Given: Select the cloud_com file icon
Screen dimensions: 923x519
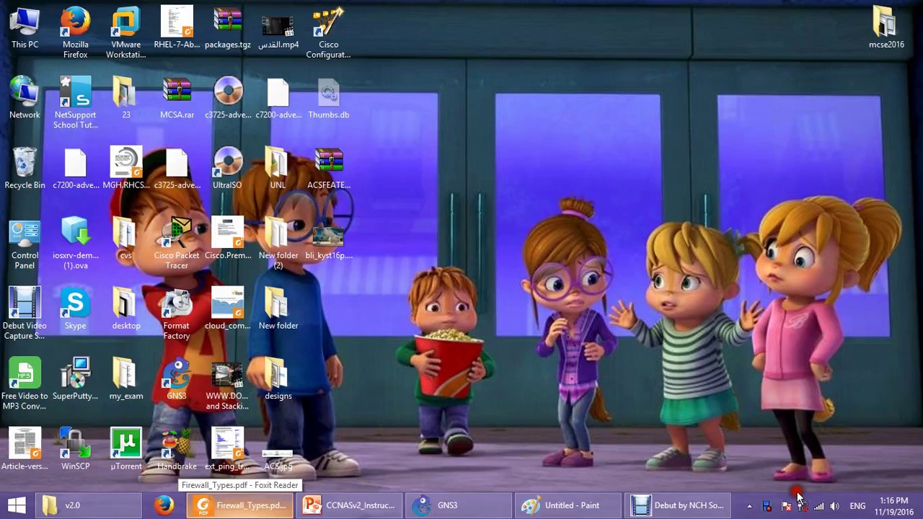Looking at the screenshot, I should coord(228,309).
